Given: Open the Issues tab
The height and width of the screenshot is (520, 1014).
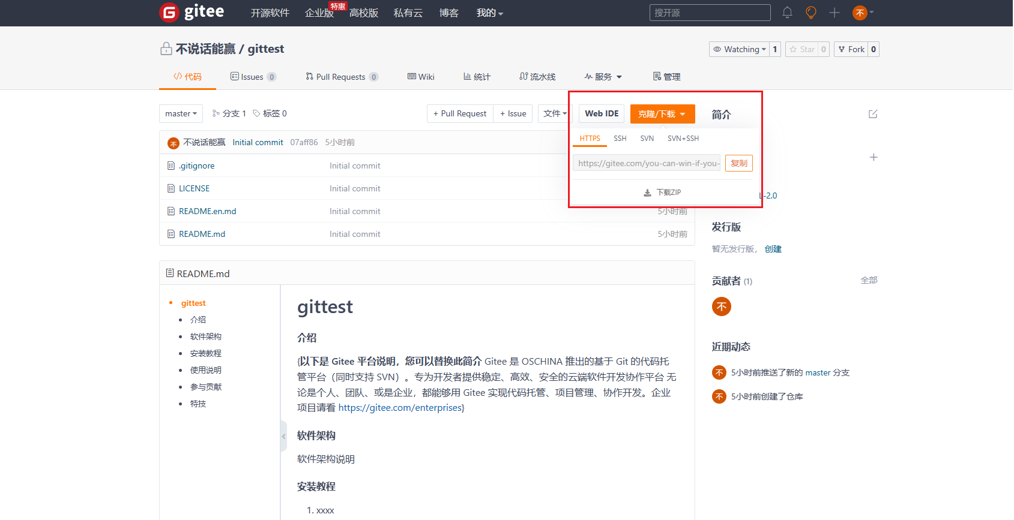Looking at the screenshot, I should point(253,77).
